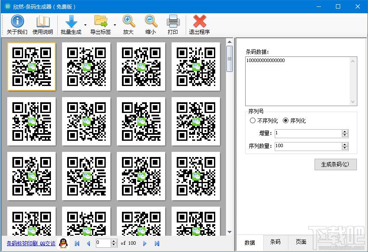
Task: Click the QR list scrollbar thumb
Action: pyautogui.click(x=229, y=59)
